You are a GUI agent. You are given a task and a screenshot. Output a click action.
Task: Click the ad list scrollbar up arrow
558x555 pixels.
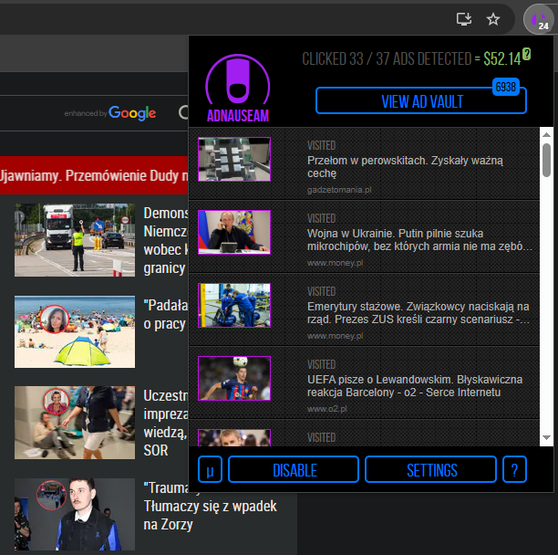(x=546, y=134)
